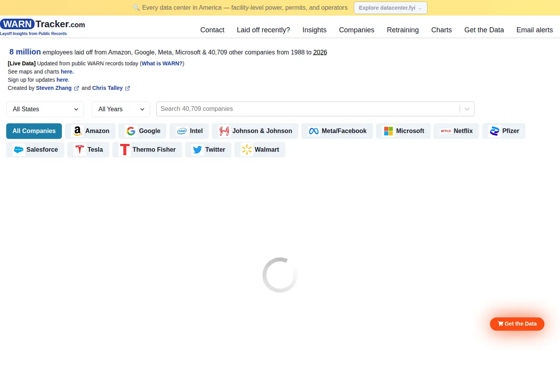Choose the Thermo Fisher filter
Screen dimensions: 560x389
(x=147, y=150)
